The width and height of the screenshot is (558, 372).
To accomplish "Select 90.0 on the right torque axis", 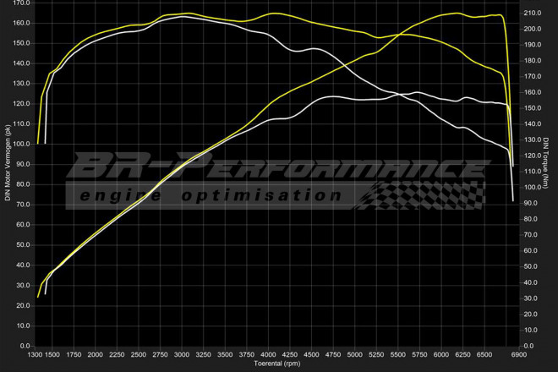I will (530, 203).
